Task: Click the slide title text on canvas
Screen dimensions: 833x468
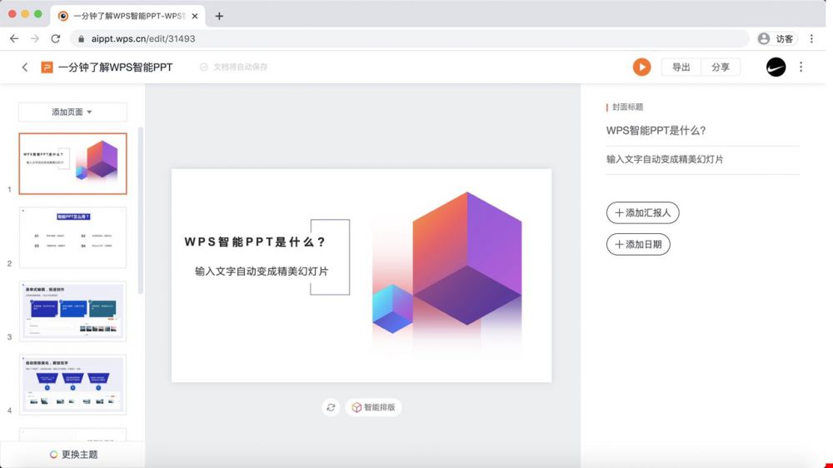Action: click(254, 241)
